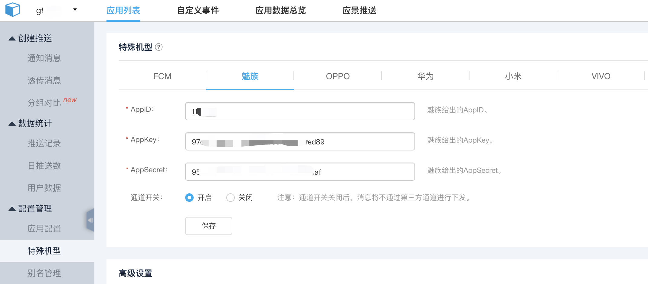Select the 华为 vendor tab
Screen dimensions: 648x284
click(x=425, y=76)
